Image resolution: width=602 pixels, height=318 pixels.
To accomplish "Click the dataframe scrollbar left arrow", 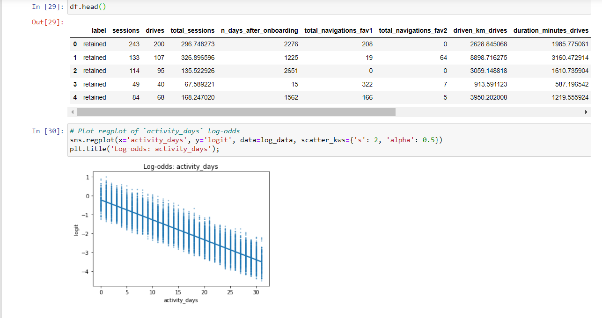I will [x=73, y=112].
